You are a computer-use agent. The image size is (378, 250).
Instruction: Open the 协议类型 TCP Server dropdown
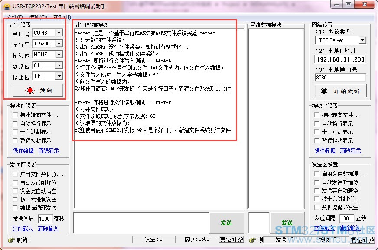point(362,40)
